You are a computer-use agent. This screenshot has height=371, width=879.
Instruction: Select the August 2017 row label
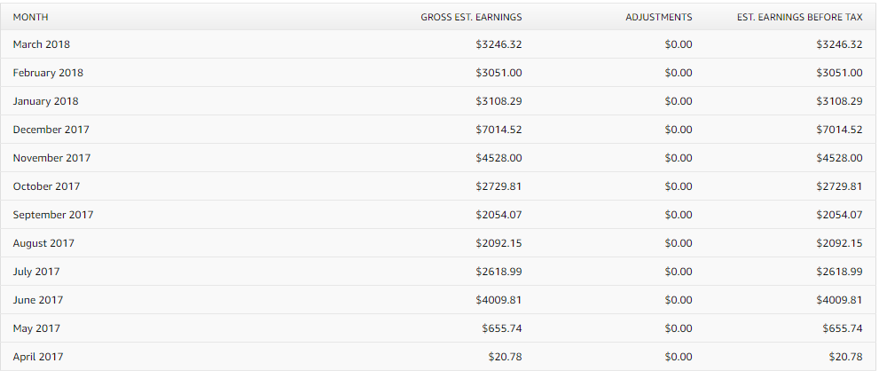point(43,243)
